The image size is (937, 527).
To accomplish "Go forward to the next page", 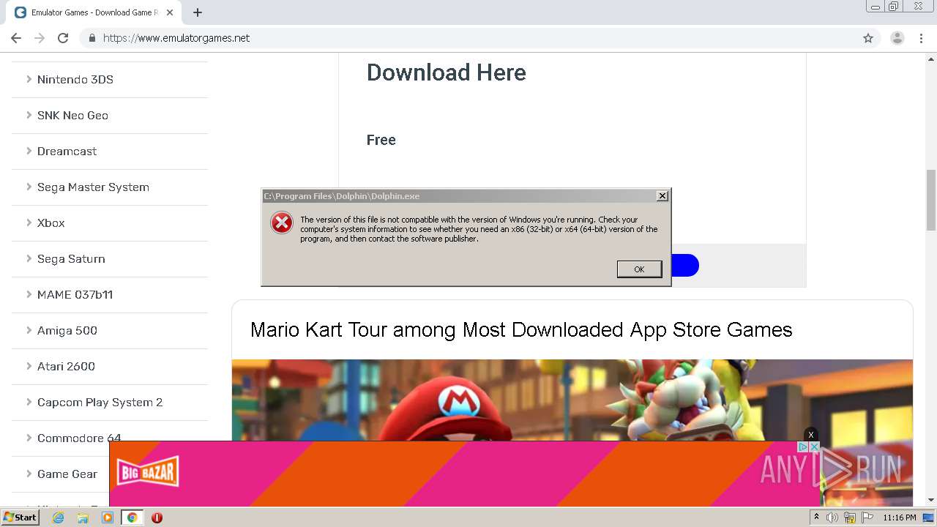I will [x=40, y=38].
